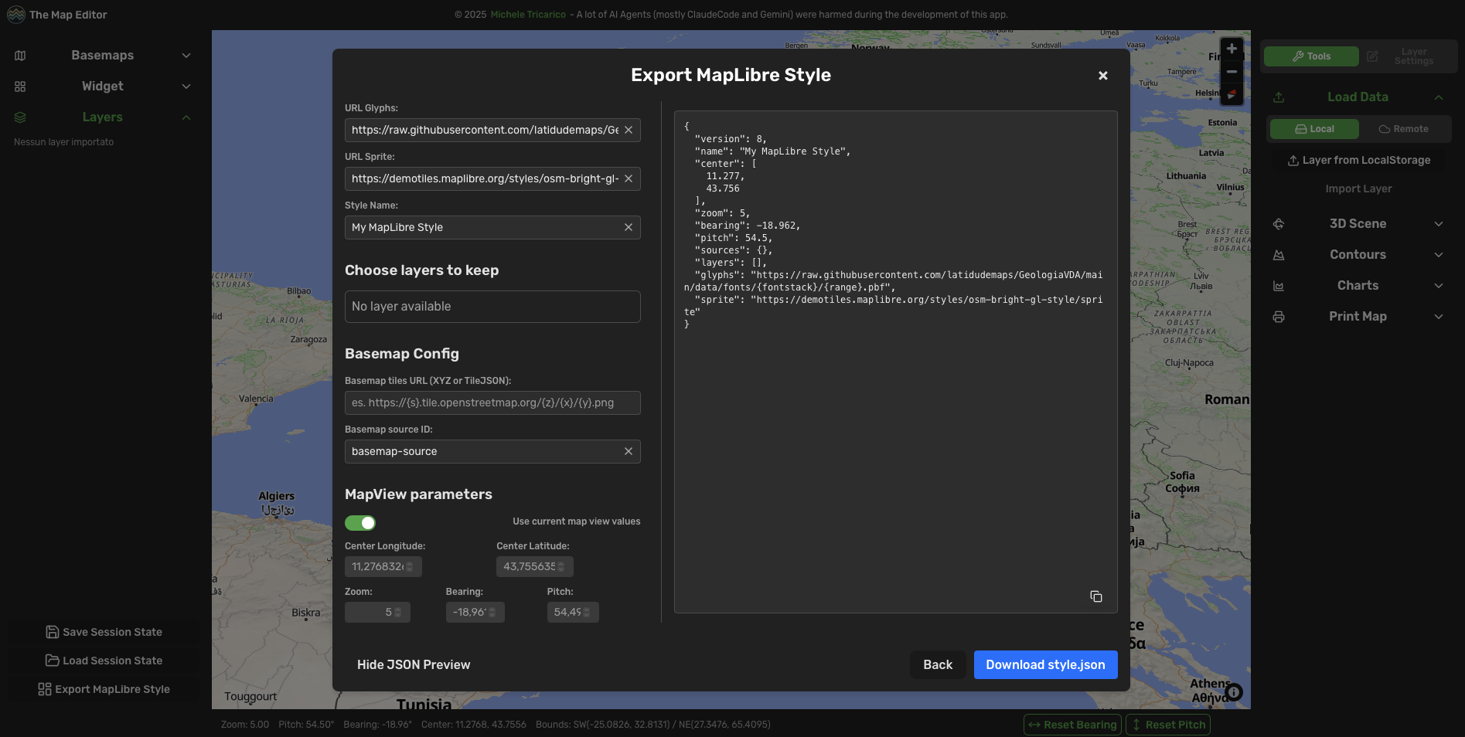Click the Basemaps map icon
Viewport: 1465px width, 737px height.
(x=19, y=55)
